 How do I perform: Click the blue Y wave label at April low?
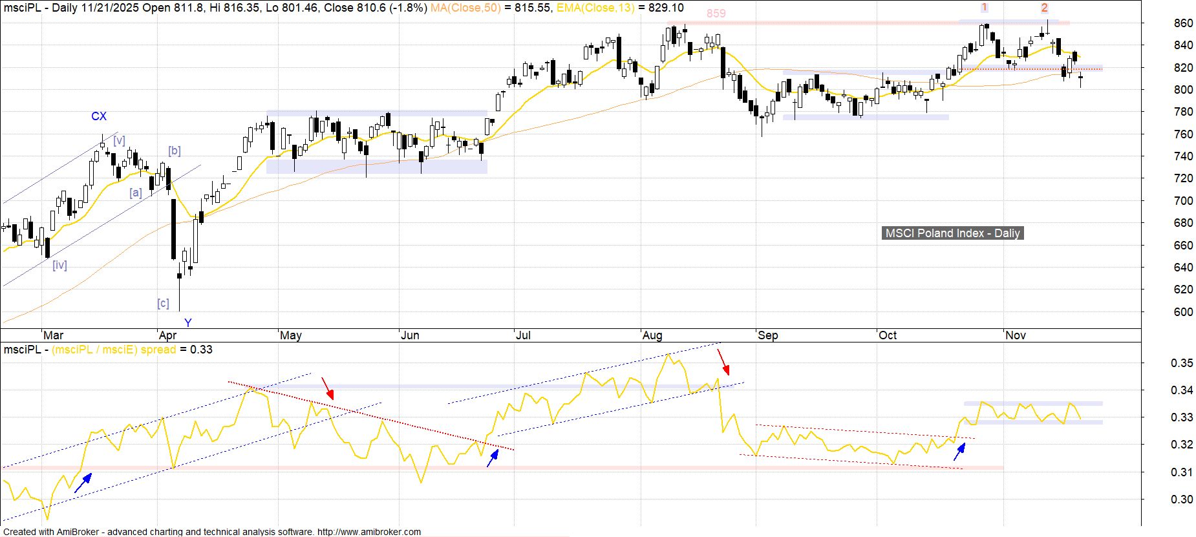(x=188, y=323)
